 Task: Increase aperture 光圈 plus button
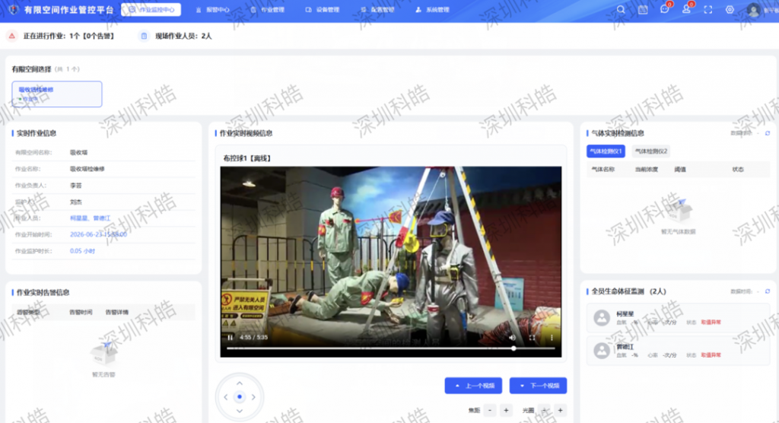561,410
